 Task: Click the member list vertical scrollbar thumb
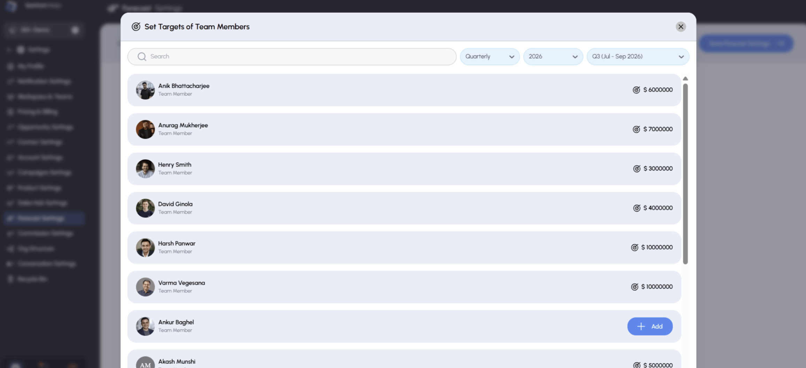685,174
